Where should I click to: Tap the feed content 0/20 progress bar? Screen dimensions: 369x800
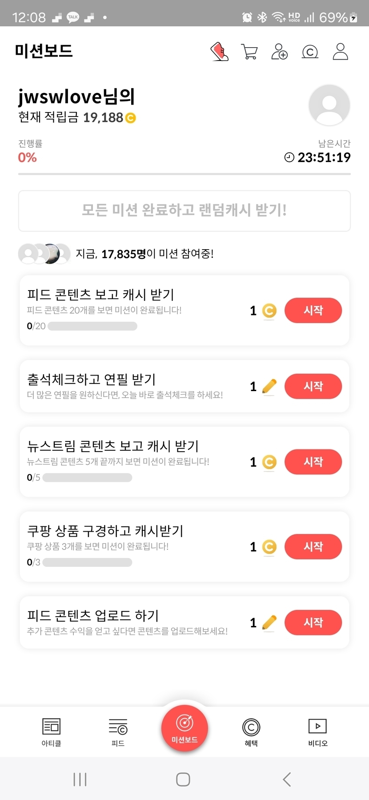point(92,326)
